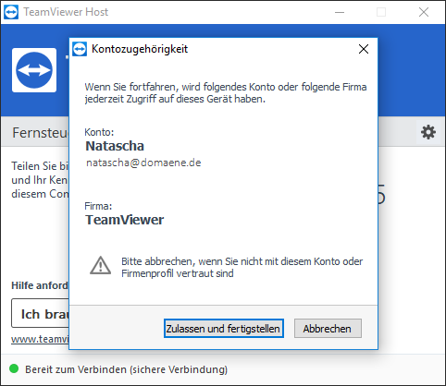Open settings via the gear icon
Image resolution: width=446 pixels, height=386 pixels.
(428, 132)
